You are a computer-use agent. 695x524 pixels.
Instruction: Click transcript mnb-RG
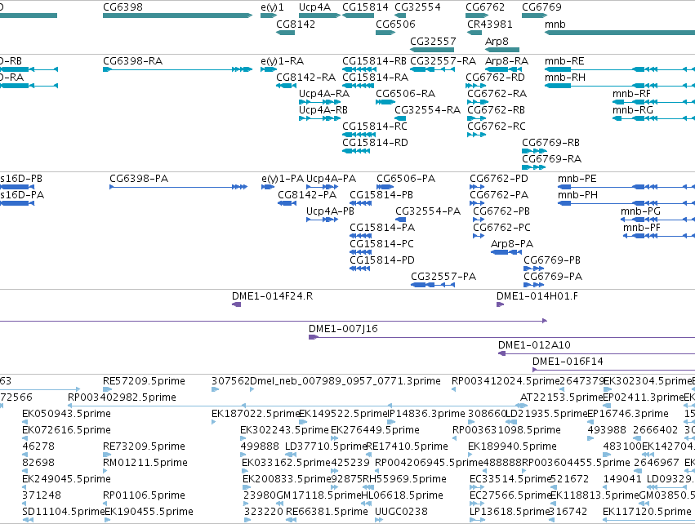[654, 118]
